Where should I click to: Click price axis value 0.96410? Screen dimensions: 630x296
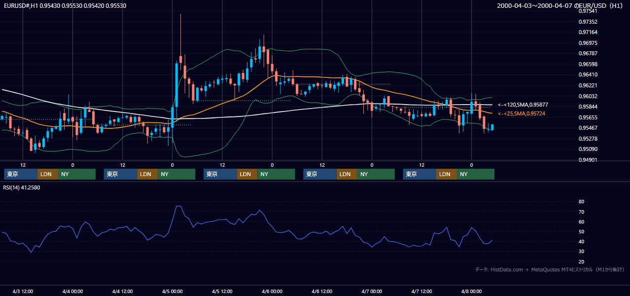click(588, 74)
